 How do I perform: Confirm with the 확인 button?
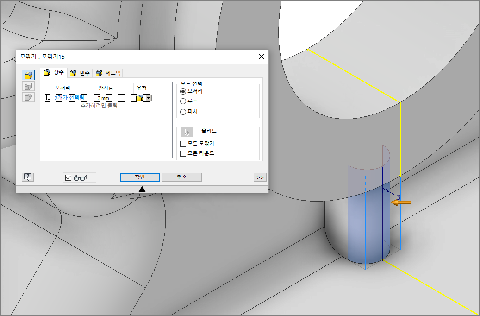tap(140, 177)
